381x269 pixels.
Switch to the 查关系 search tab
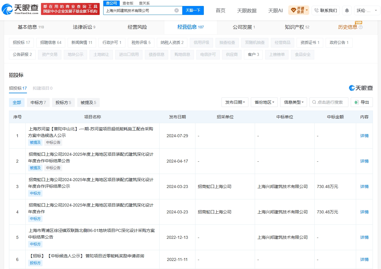(x=144, y=3)
